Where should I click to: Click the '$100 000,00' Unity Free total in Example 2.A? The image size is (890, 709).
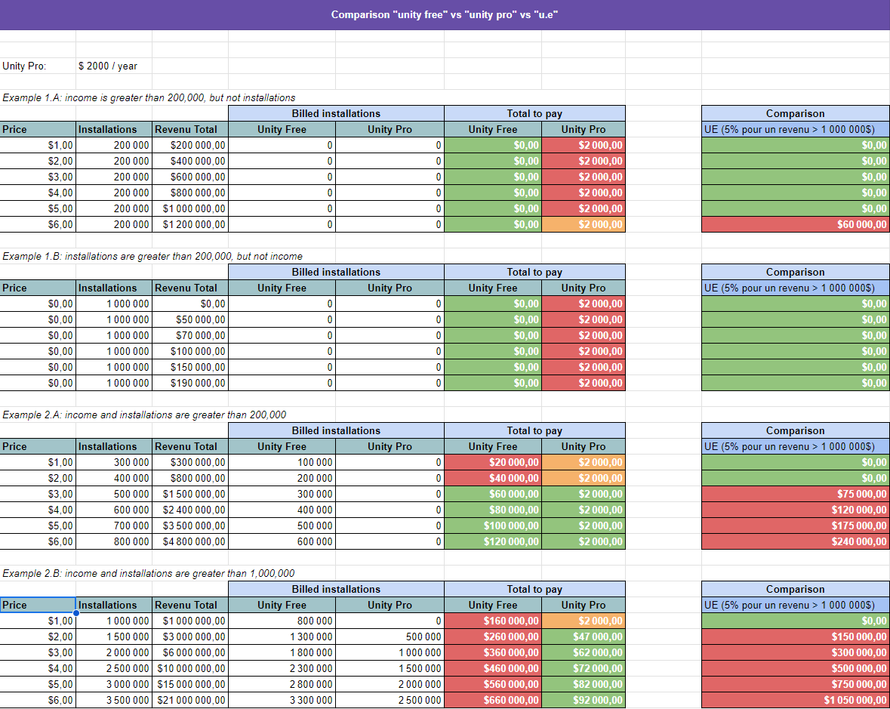(493, 526)
